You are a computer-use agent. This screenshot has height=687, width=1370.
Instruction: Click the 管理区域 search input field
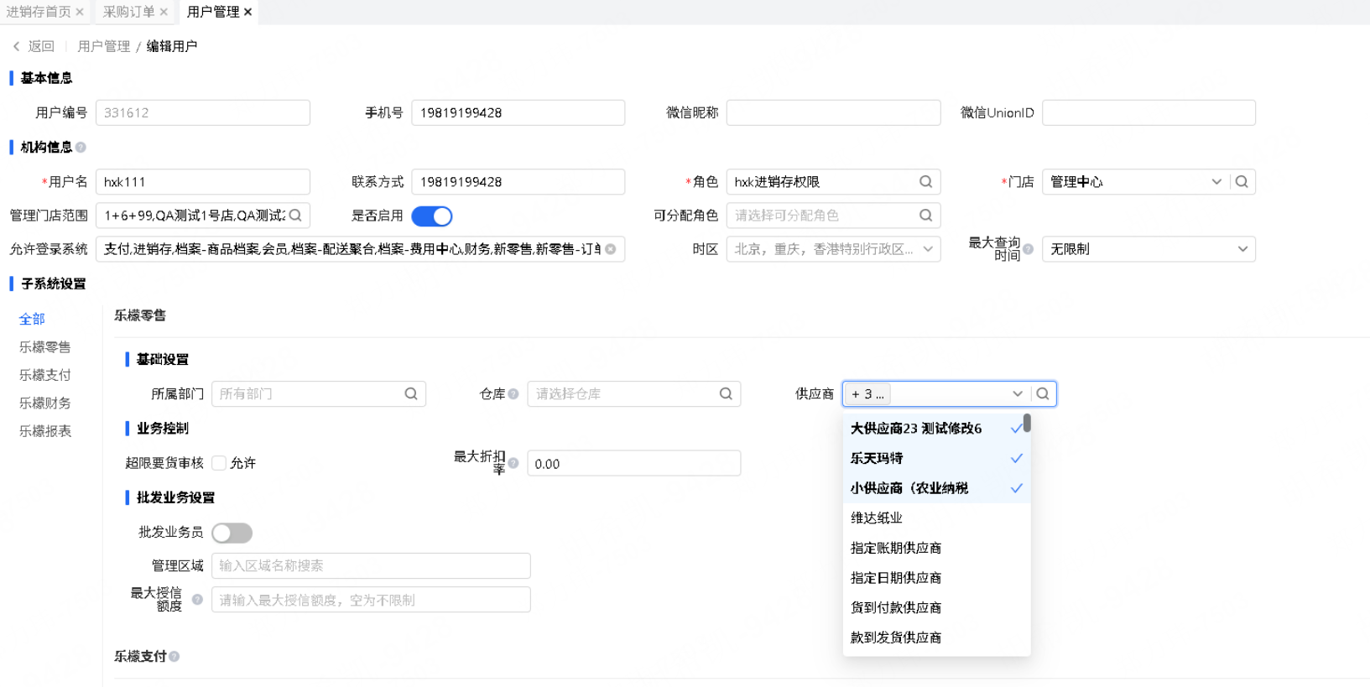click(x=370, y=565)
